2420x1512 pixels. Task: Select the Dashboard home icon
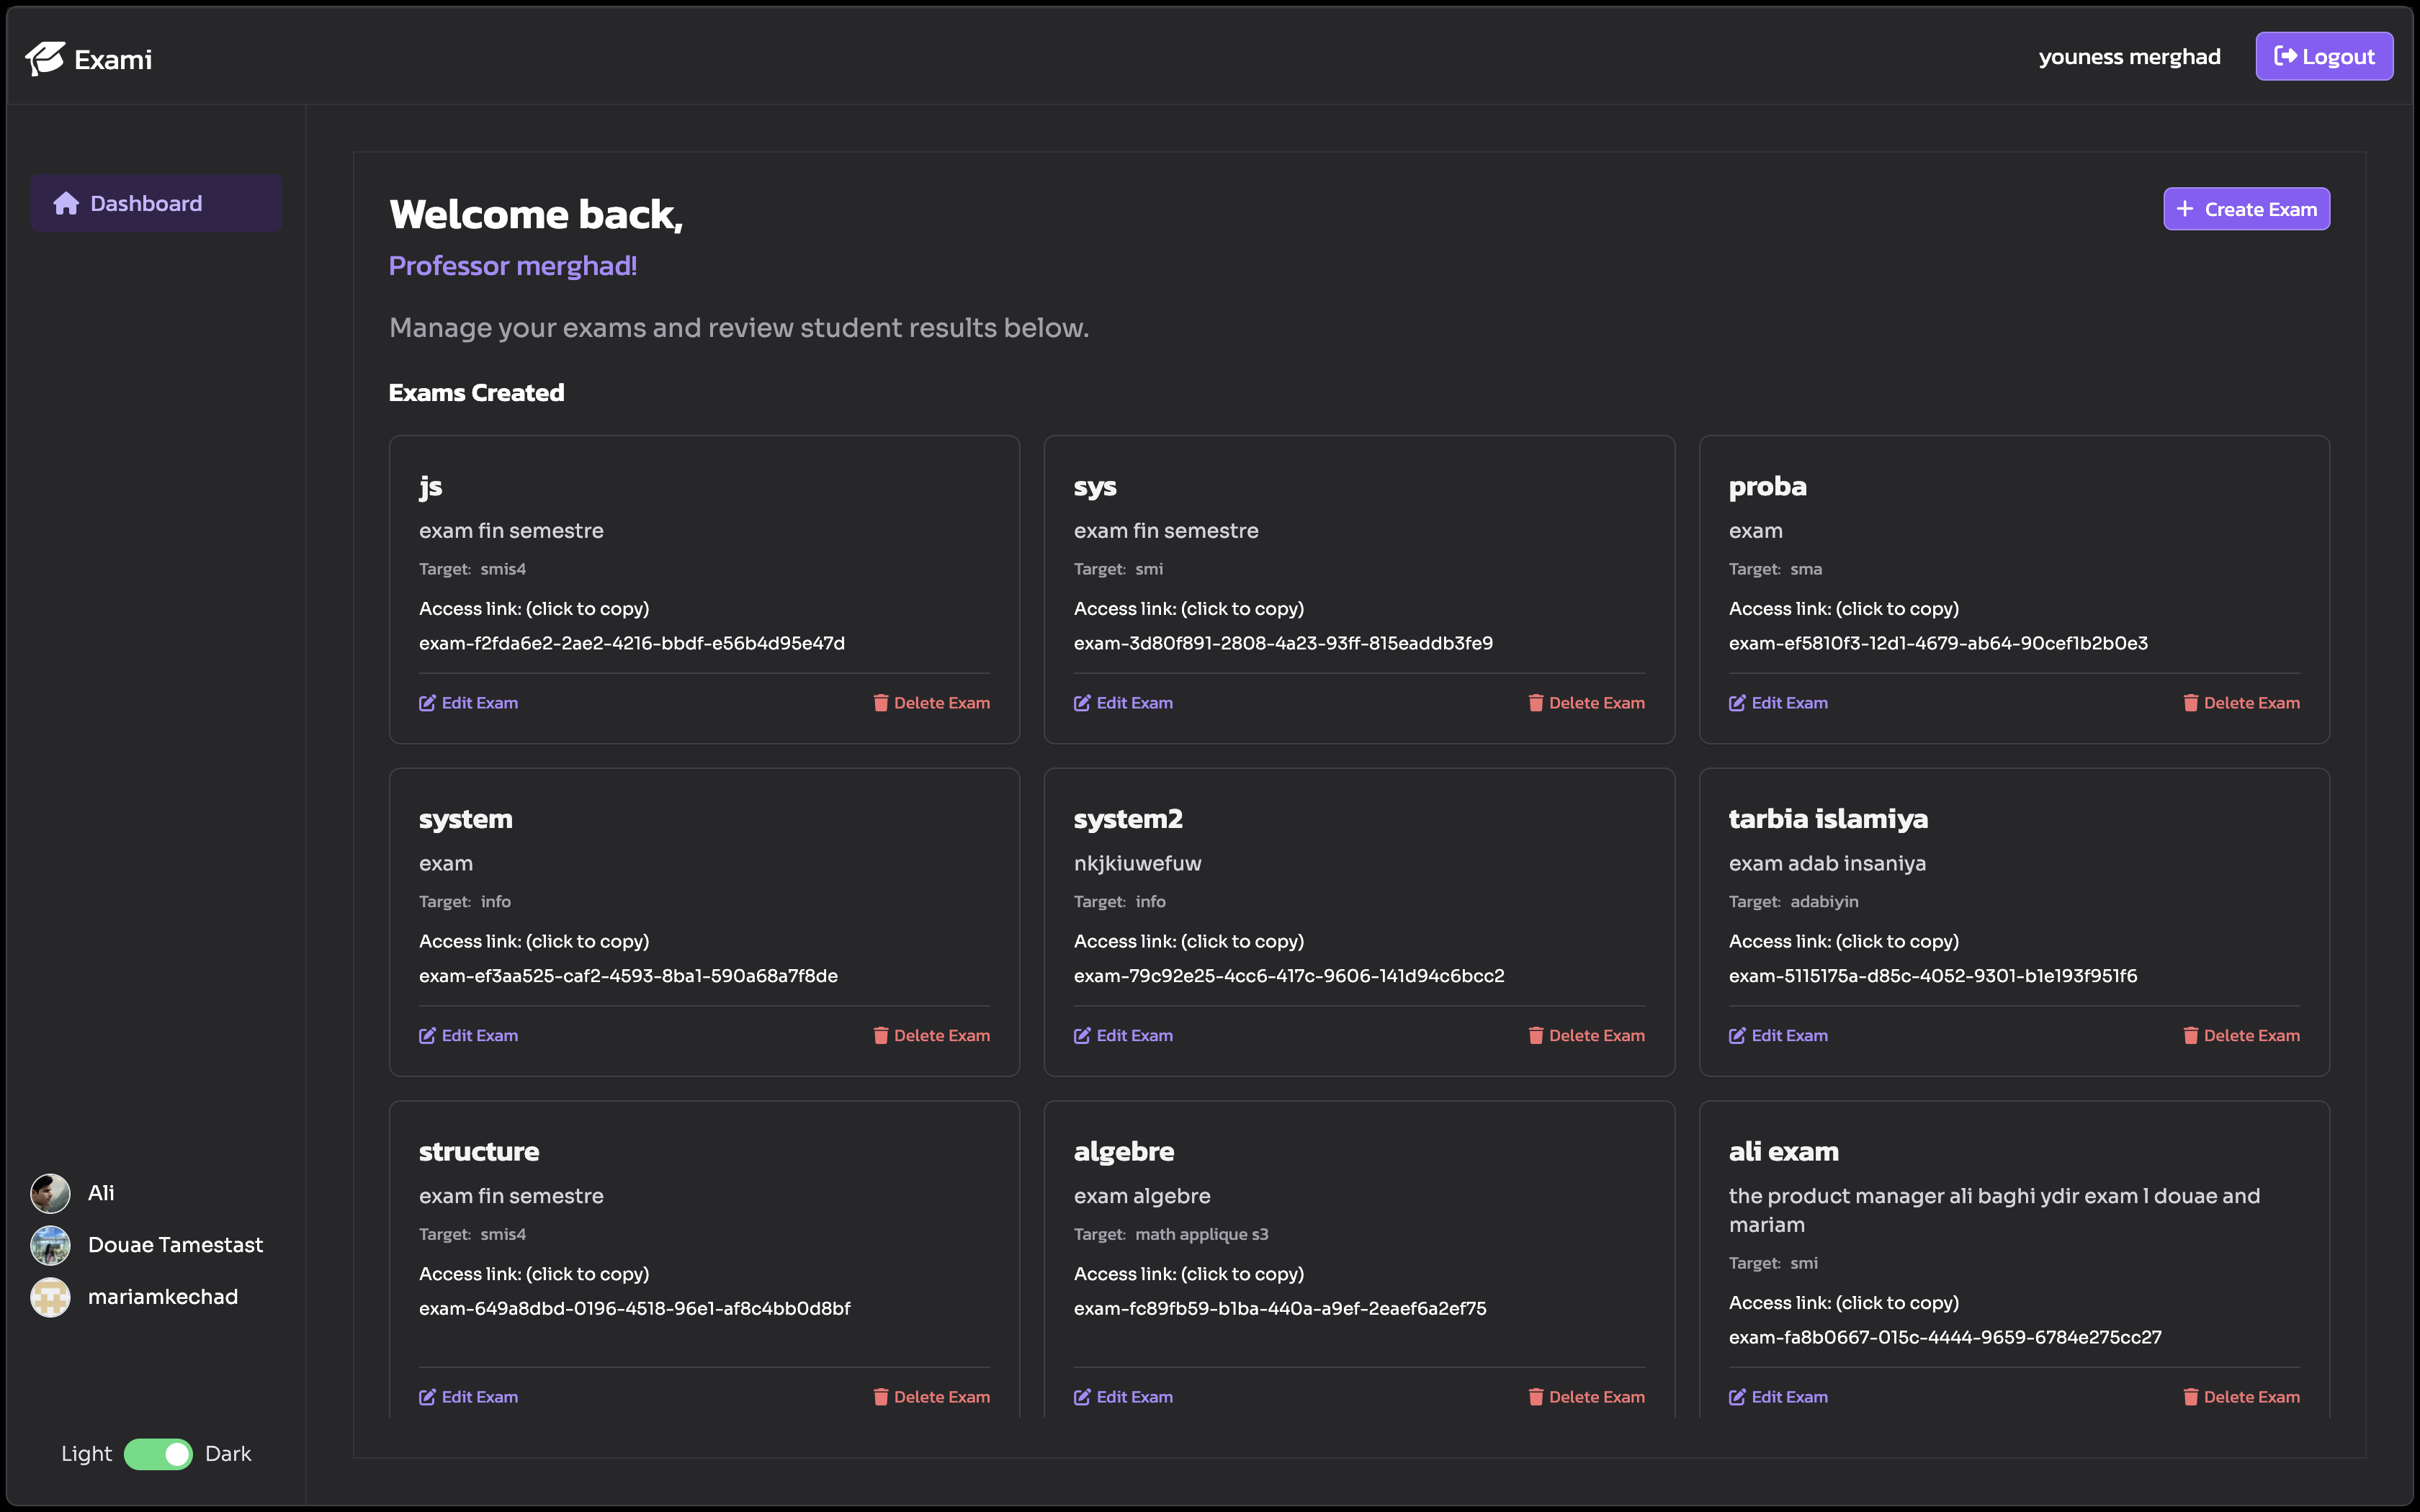[x=67, y=203]
